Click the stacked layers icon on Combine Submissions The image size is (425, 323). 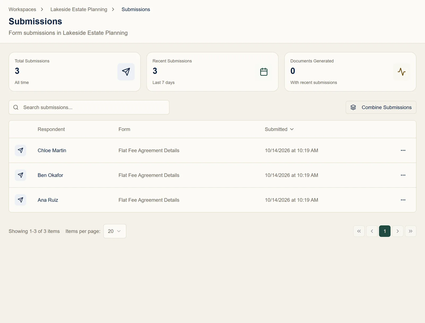[x=353, y=107]
